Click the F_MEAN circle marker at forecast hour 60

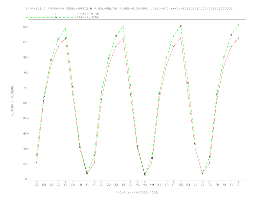click(x=181, y=26)
